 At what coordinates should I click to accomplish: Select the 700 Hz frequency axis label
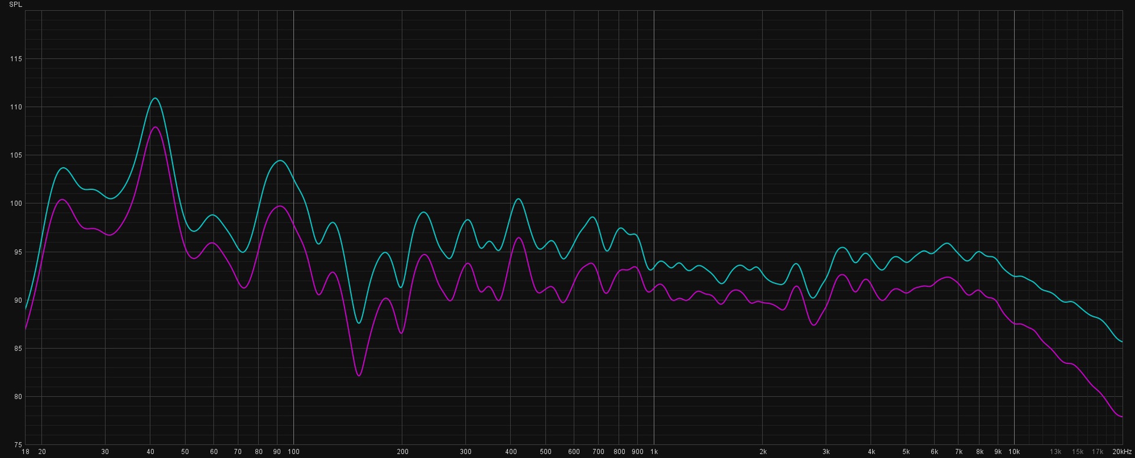[598, 452]
